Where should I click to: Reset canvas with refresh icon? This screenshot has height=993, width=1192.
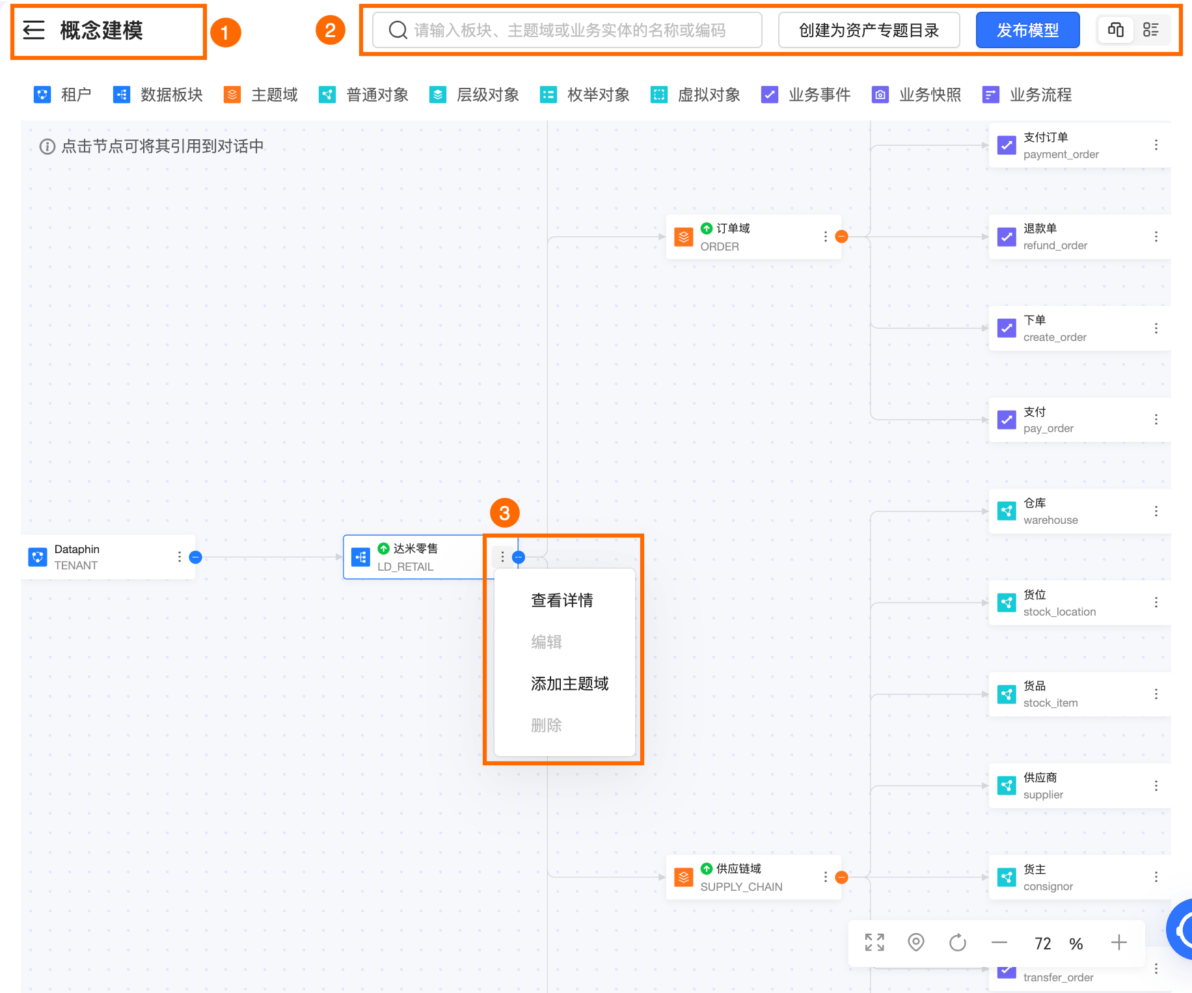(958, 943)
